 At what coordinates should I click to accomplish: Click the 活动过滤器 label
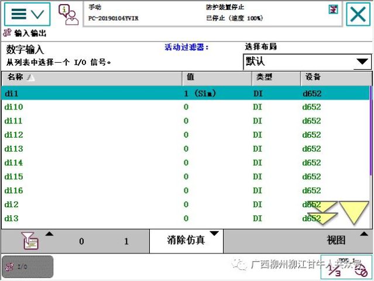pos(186,47)
